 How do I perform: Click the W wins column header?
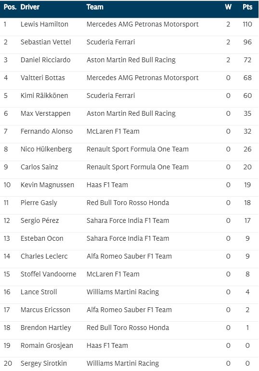pos(228,7)
